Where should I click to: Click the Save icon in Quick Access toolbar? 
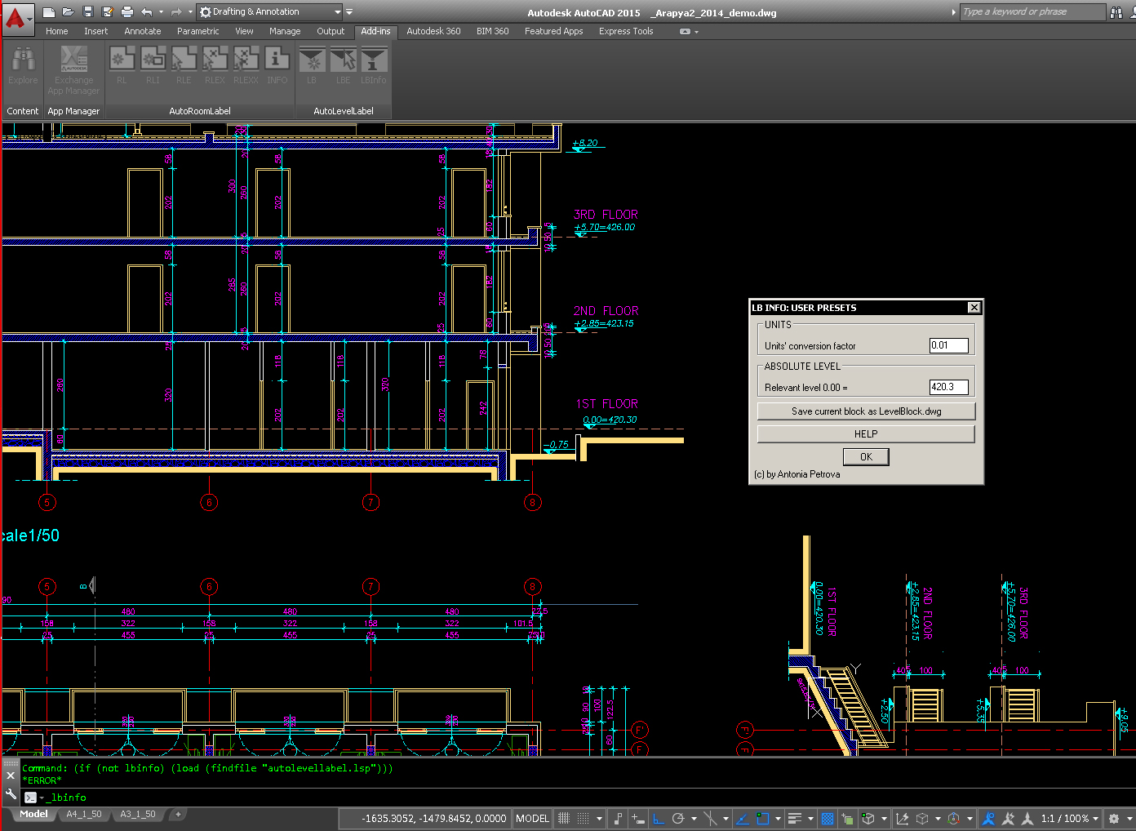pyautogui.click(x=88, y=11)
